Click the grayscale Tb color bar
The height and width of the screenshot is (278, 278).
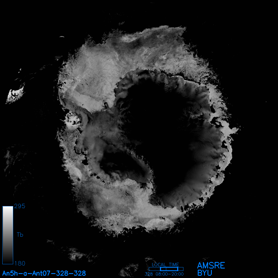[8, 235]
